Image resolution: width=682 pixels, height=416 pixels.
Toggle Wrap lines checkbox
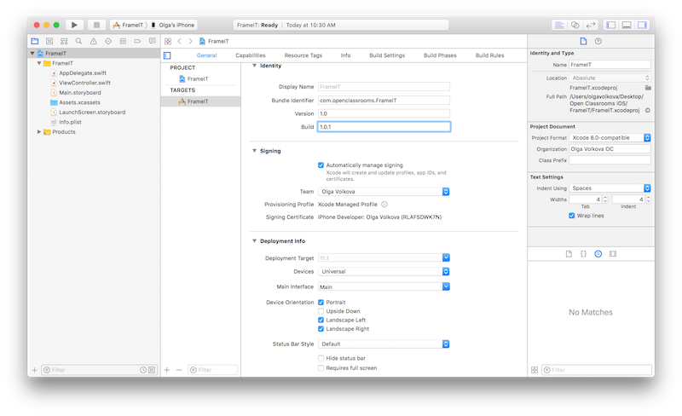(571, 216)
